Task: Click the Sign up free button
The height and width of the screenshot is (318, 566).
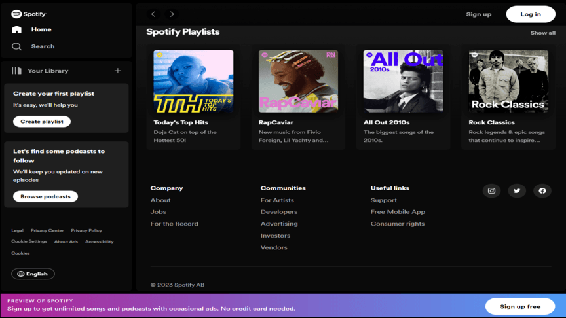Action: [x=520, y=306]
